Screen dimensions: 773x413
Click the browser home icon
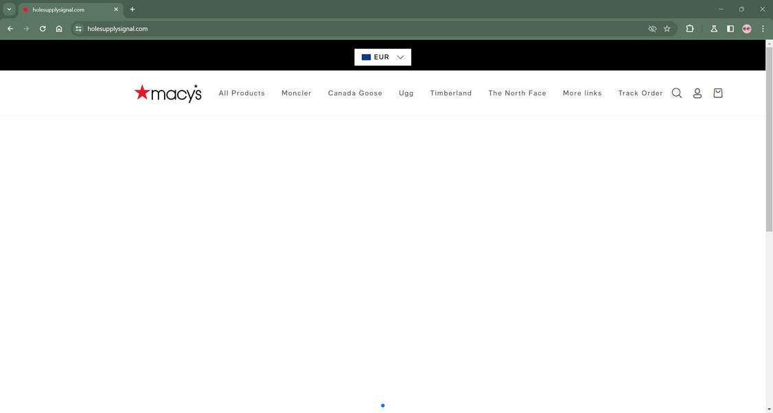click(59, 28)
